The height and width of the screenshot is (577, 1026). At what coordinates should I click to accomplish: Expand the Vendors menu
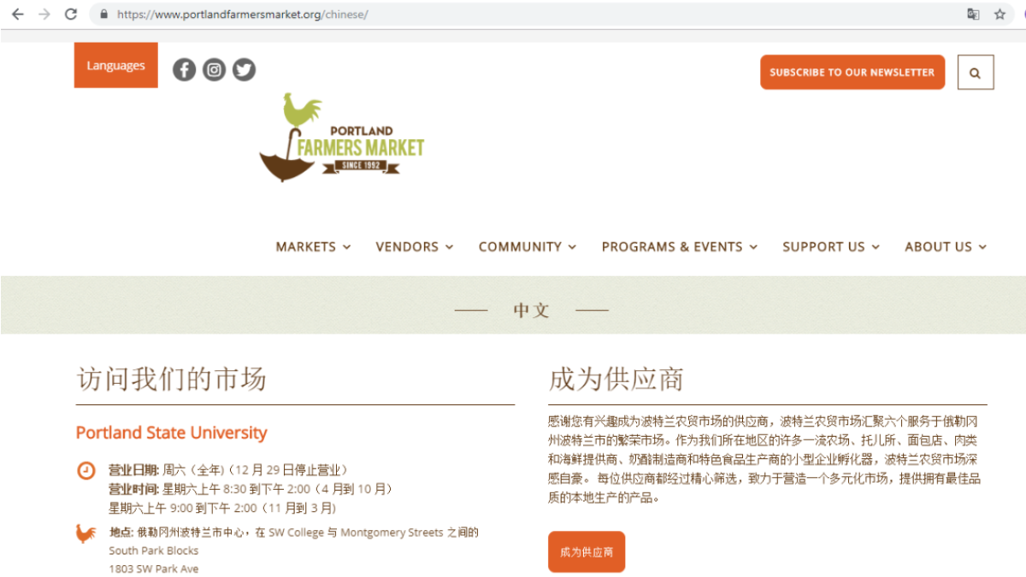pyautogui.click(x=415, y=246)
